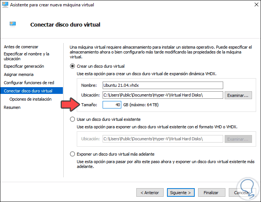The width and height of the screenshot is (261, 202).
Task: Go to the 'Resumen' step
Action: point(12,107)
